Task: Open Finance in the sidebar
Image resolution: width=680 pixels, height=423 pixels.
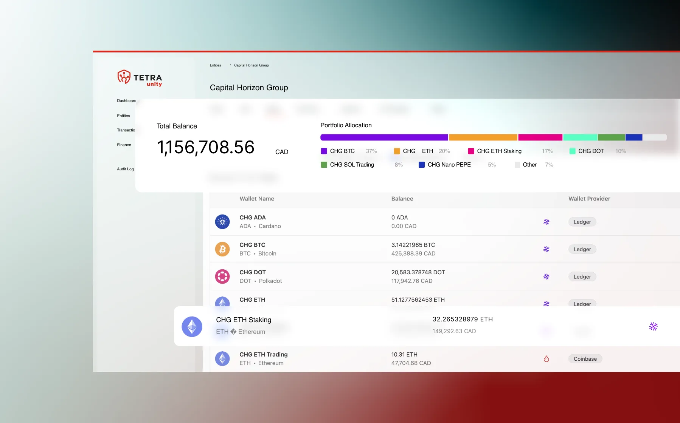Action: click(124, 145)
